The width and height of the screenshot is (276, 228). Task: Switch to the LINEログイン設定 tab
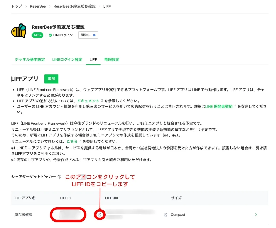pos(67,59)
